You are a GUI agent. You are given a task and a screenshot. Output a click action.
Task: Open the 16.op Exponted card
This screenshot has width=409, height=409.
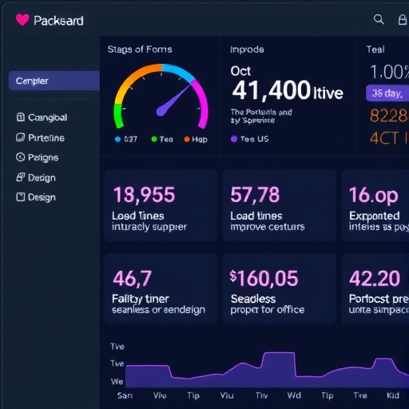(x=375, y=205)
